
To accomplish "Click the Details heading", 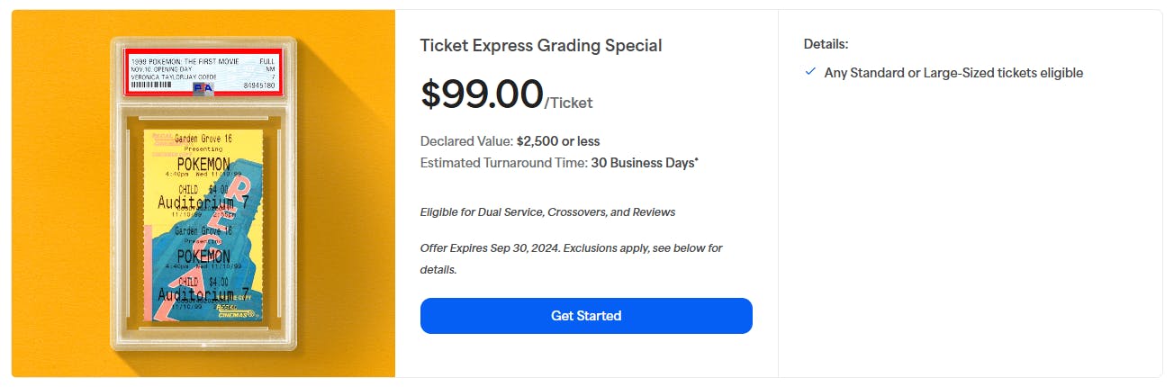I will (826, 43).
